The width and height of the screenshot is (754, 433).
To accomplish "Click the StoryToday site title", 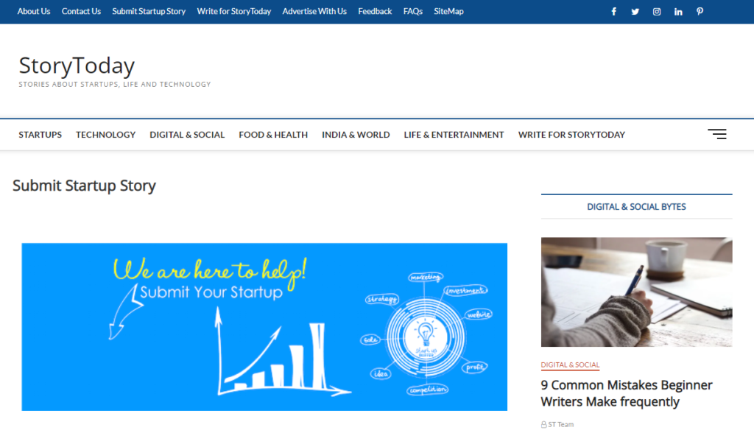I will (77, 66).
